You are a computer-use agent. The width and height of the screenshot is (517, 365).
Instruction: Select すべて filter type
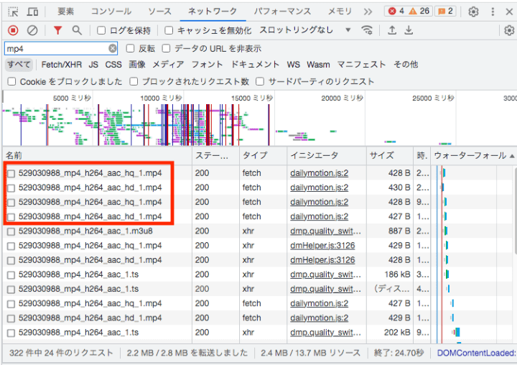point(19,65)
